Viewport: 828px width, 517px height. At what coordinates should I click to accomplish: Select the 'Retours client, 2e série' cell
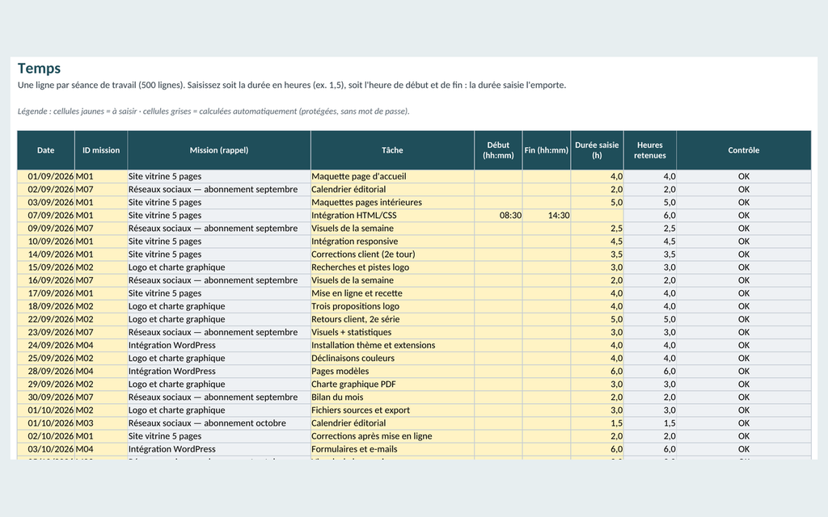point(392,319)
